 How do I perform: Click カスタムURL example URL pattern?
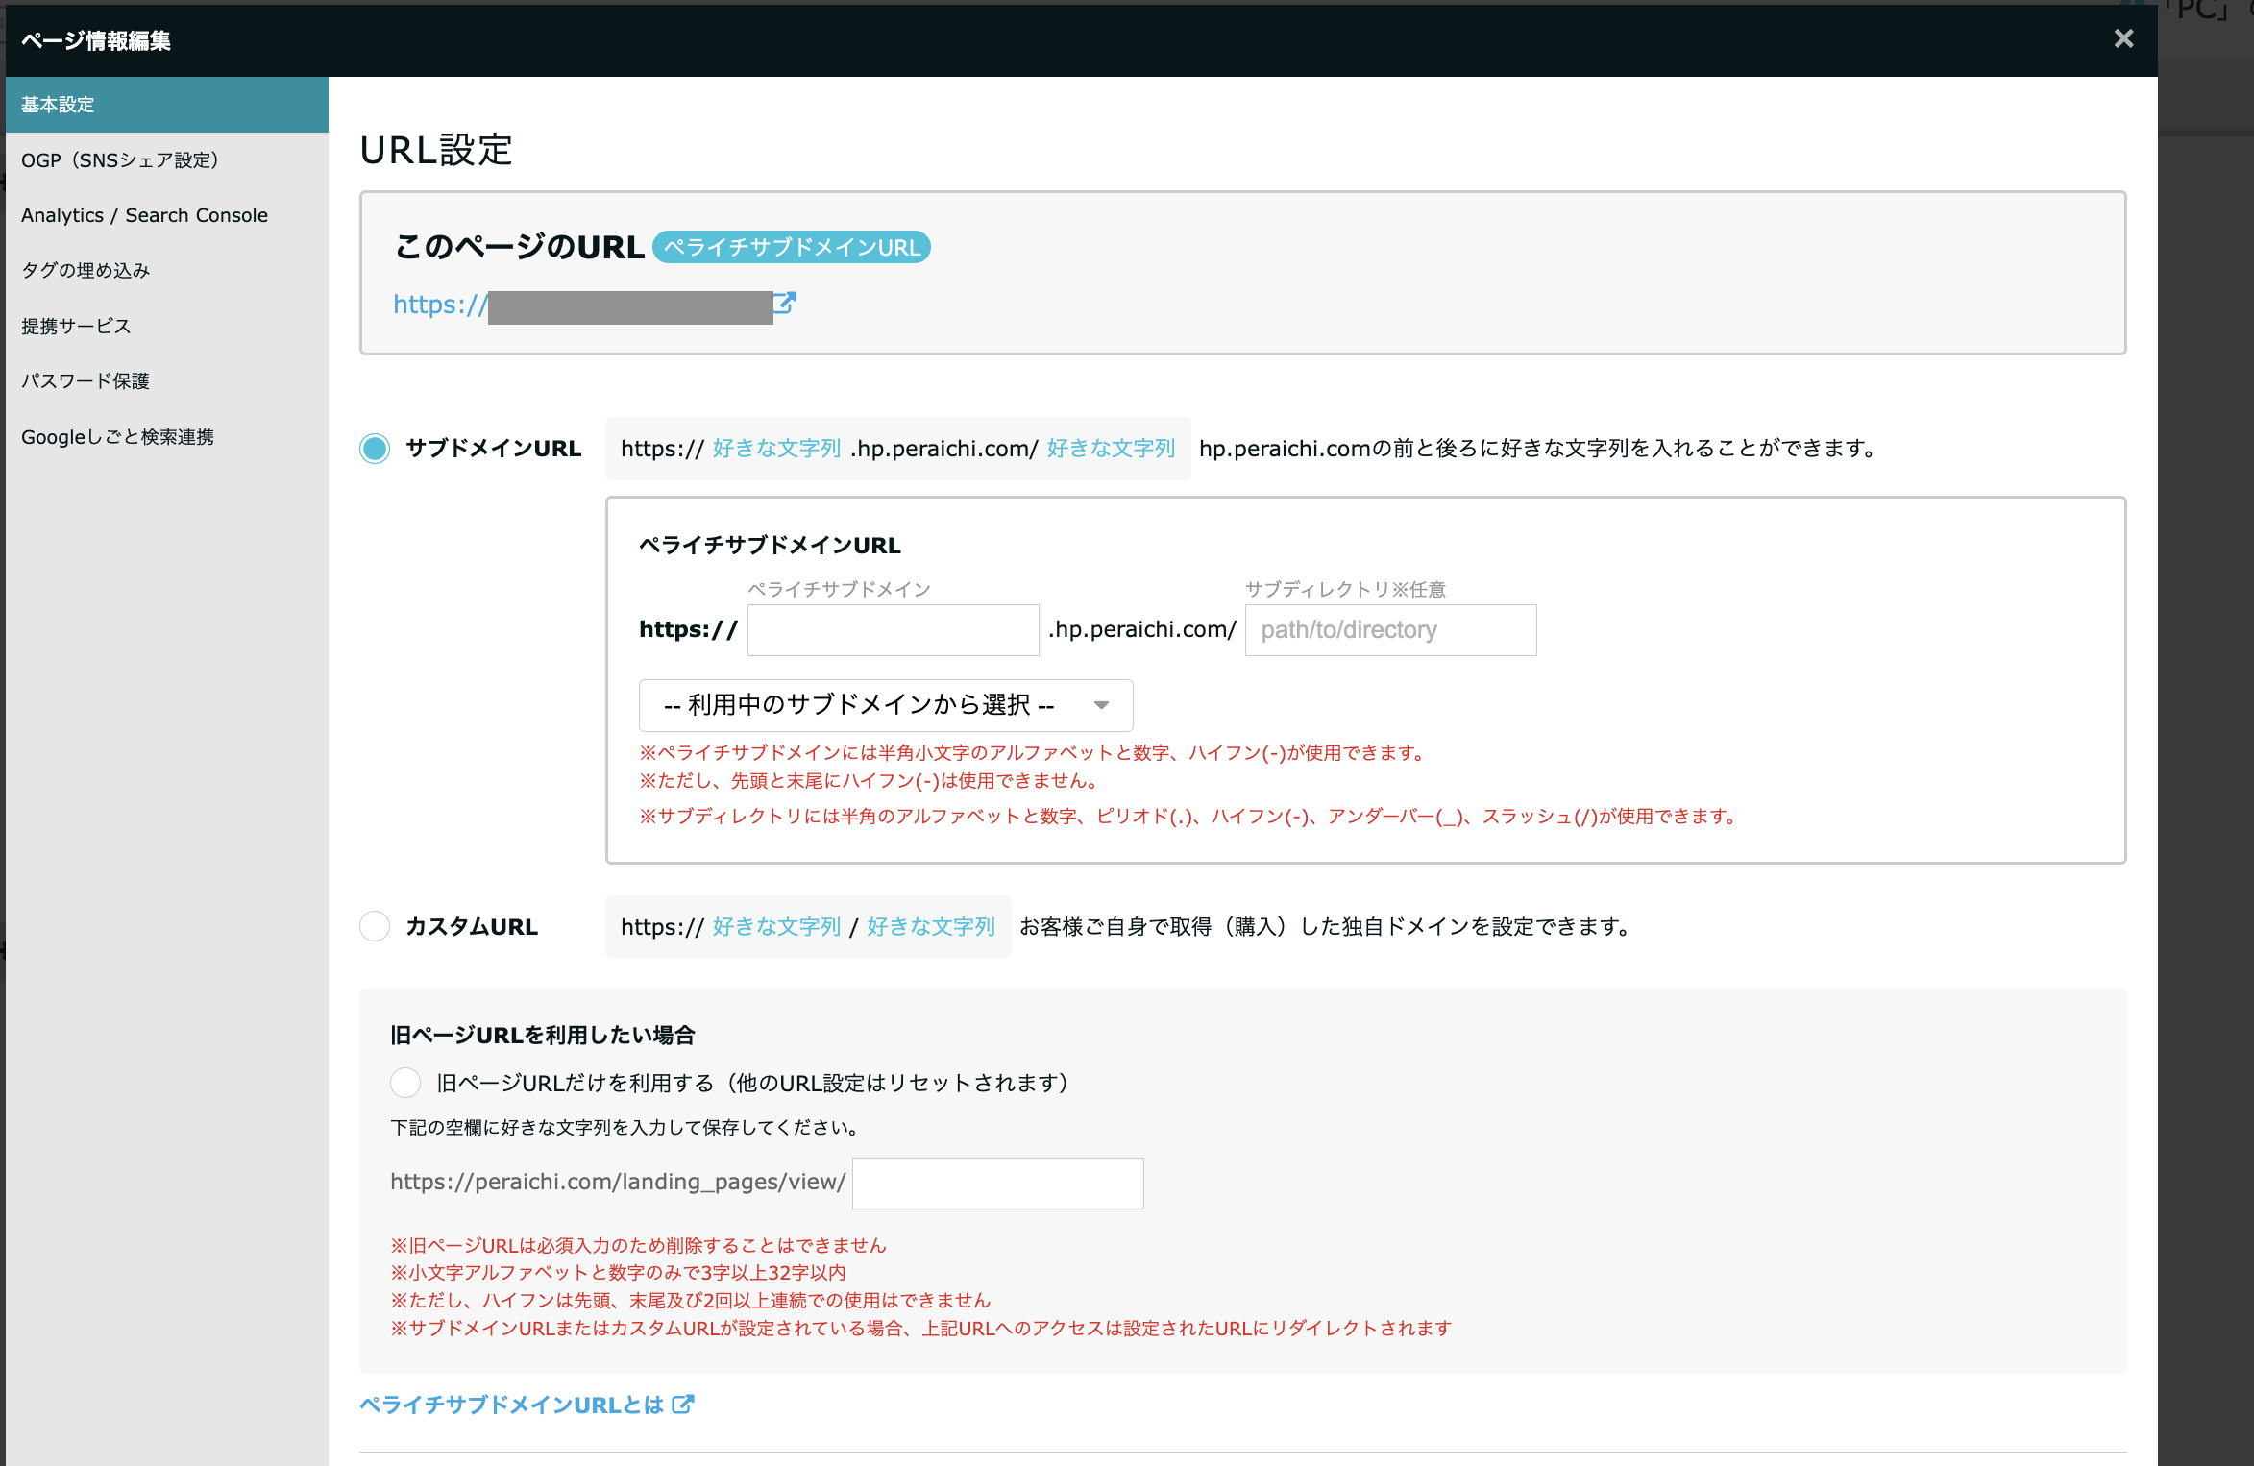pyautogui.click(x=808, y=926)
